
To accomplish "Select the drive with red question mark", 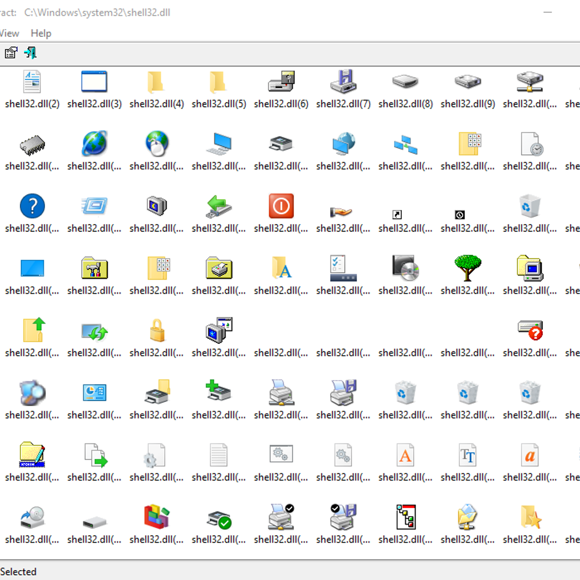I will pos(530,330).
